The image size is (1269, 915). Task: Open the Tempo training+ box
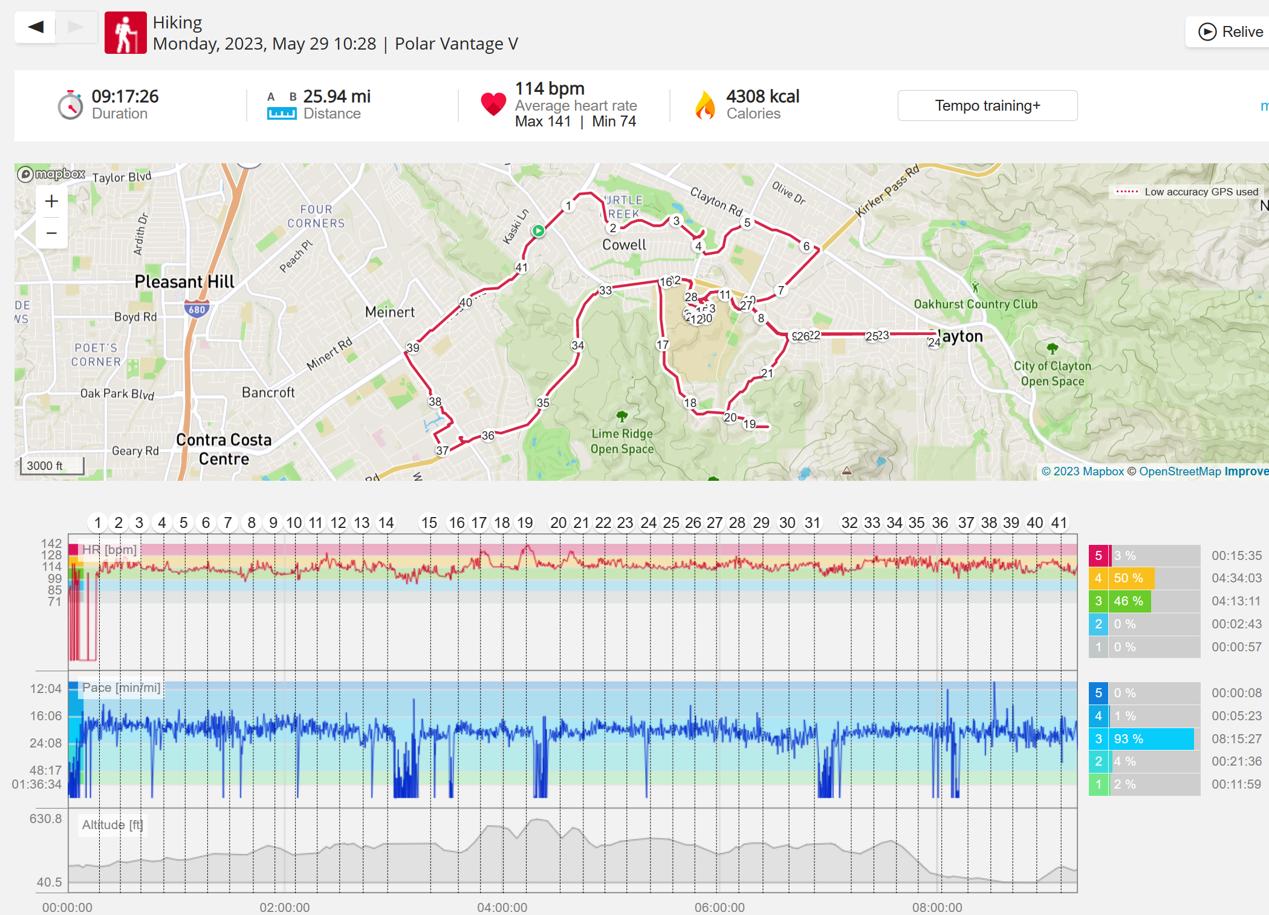click(987, 105)
